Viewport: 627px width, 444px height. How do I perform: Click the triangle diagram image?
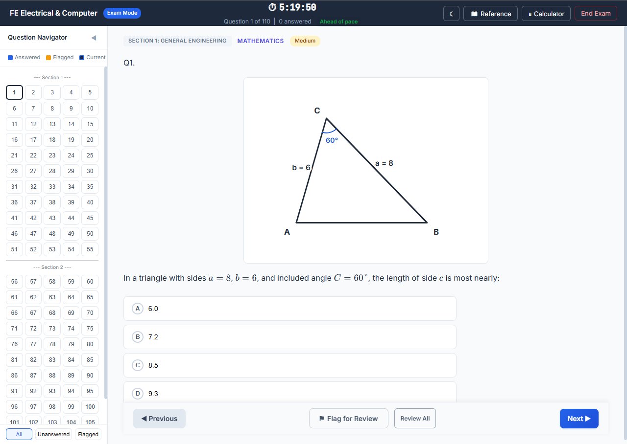click(366, 170)
